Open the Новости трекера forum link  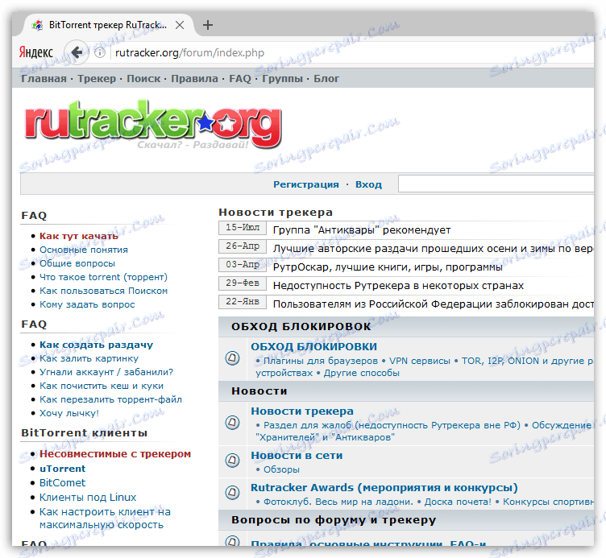click(x=302, y=411)
